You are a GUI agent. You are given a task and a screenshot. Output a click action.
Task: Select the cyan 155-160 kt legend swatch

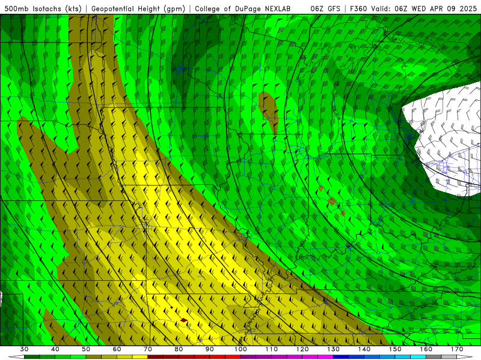pos(418,357)
